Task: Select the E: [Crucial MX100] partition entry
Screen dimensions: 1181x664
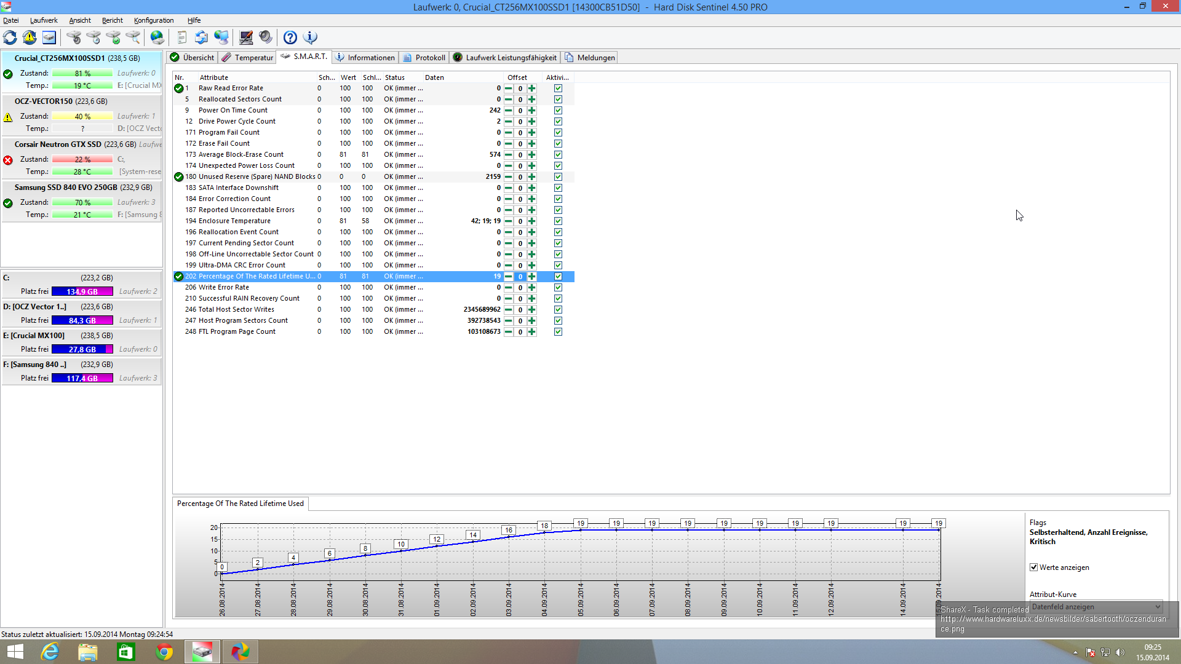Action: click(82, 342)
